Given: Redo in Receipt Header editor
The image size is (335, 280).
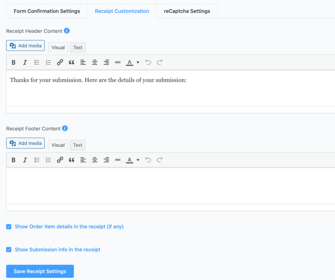Looking at the screenshot, I should (160, 62).
